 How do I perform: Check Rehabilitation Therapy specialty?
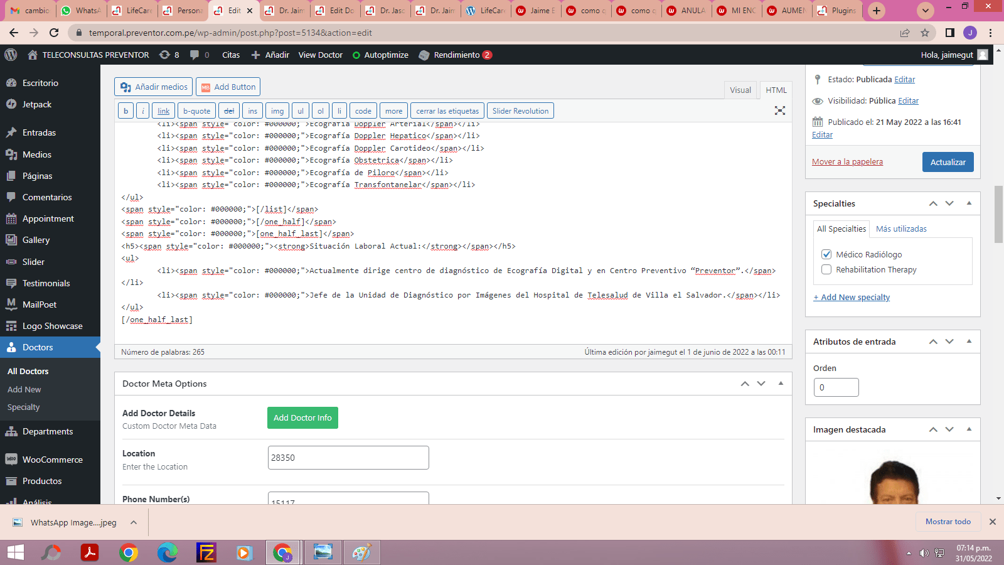click(x=826, y=269)
